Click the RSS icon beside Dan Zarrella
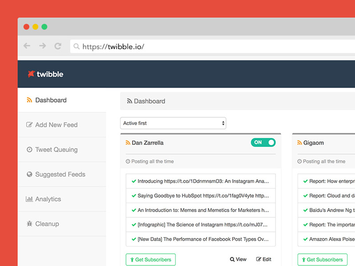Viewport: 355px width, 266px height. coord(128,143)
